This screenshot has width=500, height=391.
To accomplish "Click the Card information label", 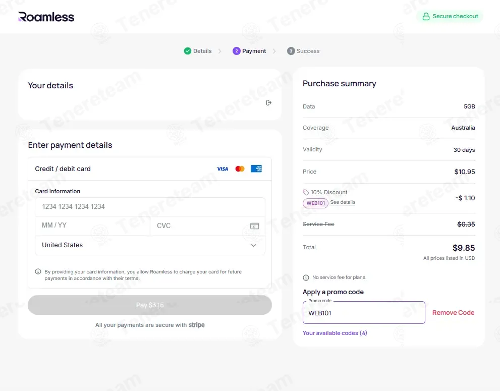I will click(x=58, y=191).
